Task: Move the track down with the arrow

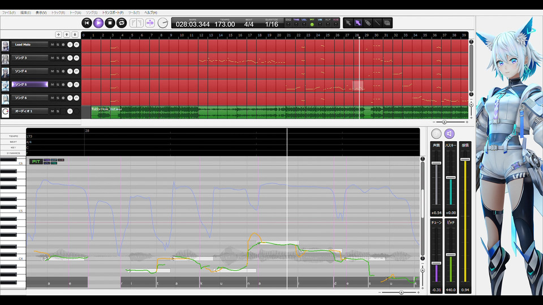Action: pos(75,34)
